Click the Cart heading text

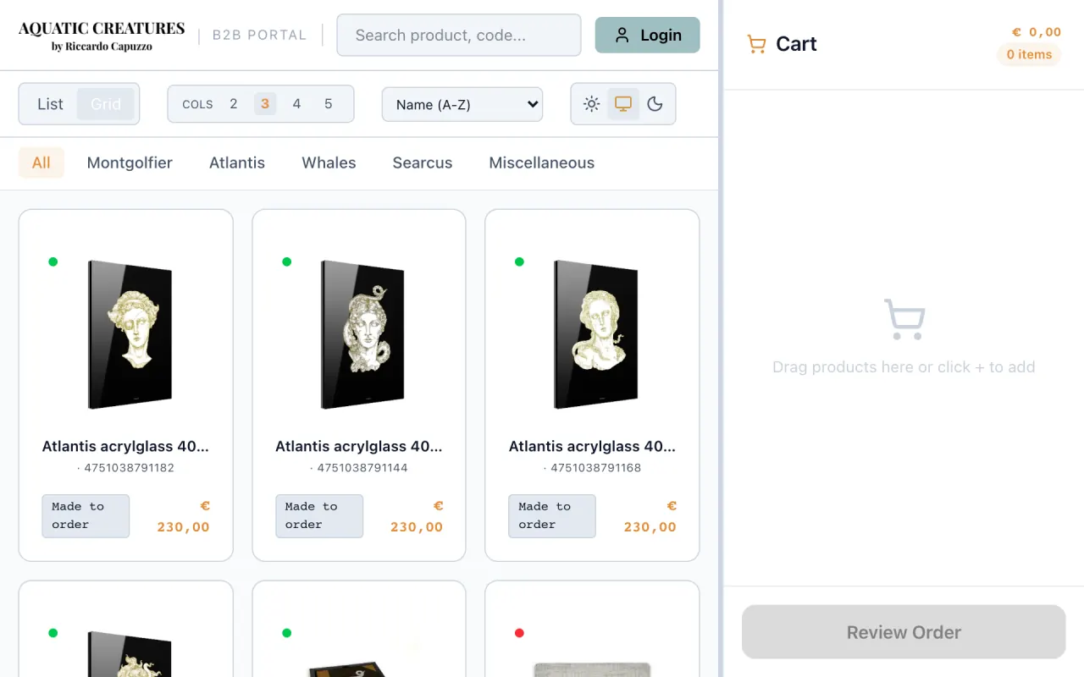(796, 44)
